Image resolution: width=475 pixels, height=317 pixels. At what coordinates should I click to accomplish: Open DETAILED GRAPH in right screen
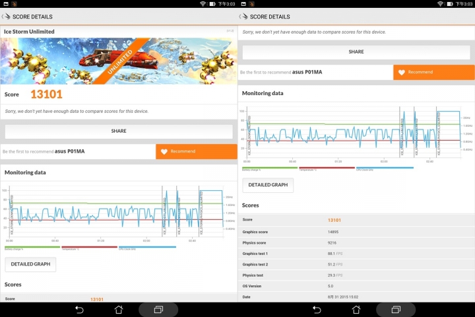point(268,185)
